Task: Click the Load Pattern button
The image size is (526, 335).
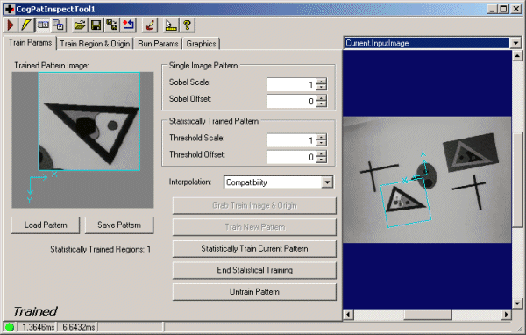Action: pos(46,225)
